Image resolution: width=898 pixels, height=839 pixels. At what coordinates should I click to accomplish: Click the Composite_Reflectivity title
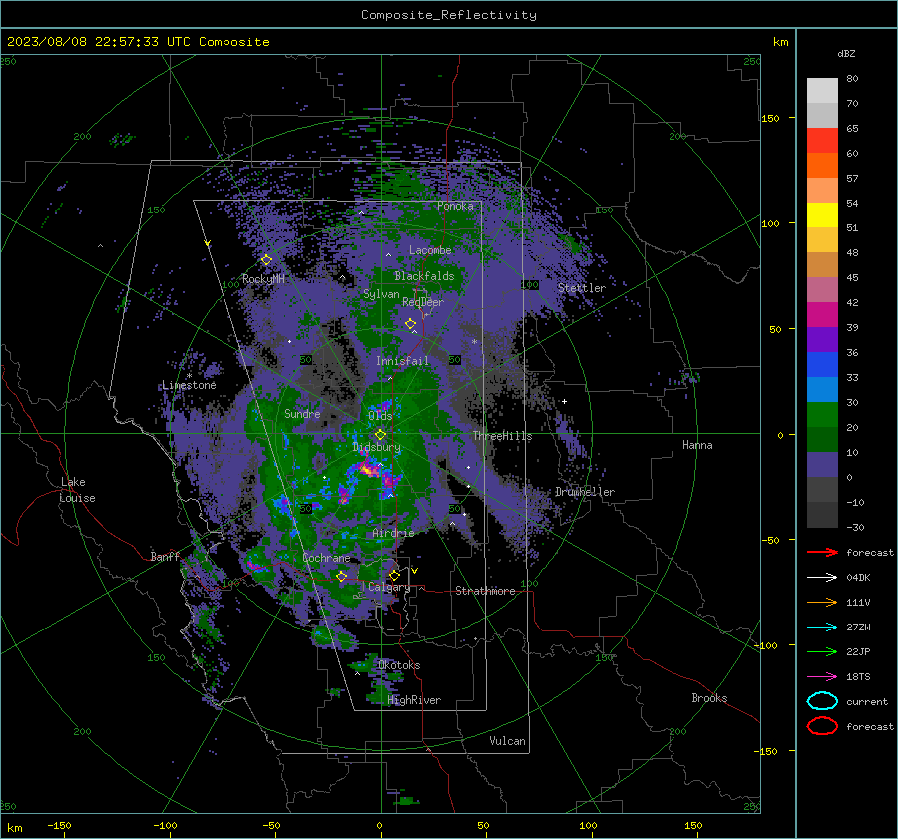tap(448, 15)
